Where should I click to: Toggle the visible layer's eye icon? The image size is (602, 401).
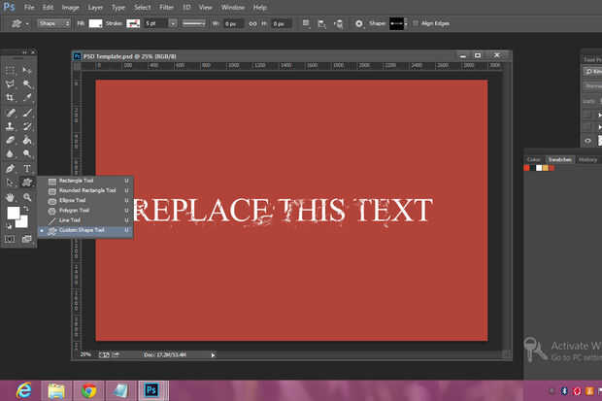tap(587, 140)
